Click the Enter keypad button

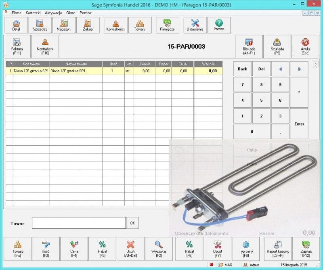click(x=299, y=124)
